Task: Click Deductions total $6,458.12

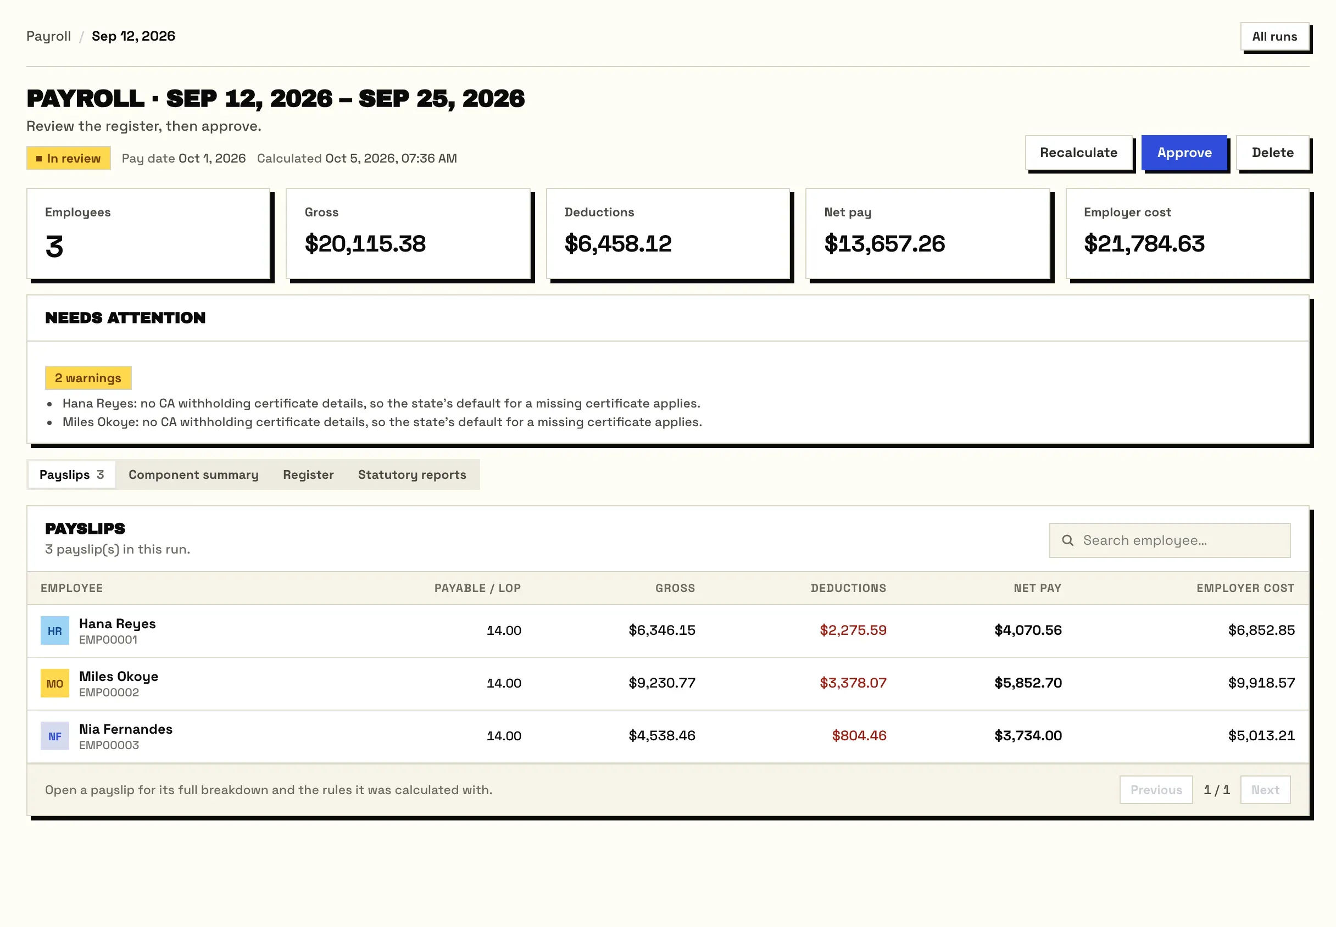Action: 618,244
